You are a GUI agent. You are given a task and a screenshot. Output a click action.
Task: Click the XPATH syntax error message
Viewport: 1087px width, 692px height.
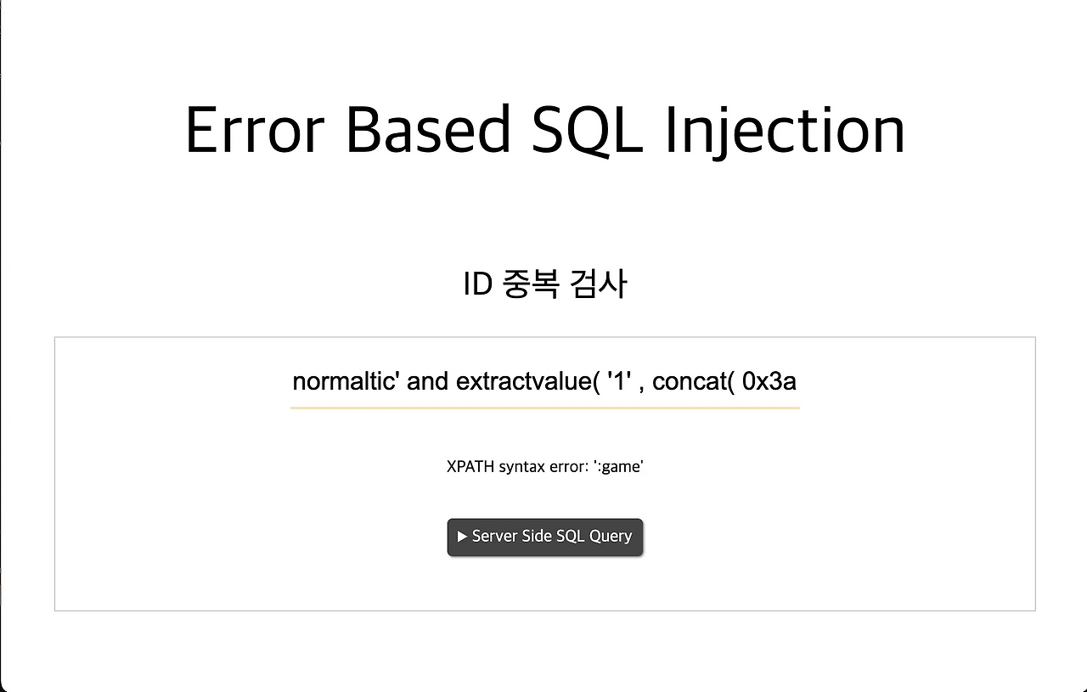pyautogui.click(x=544, y=466)
